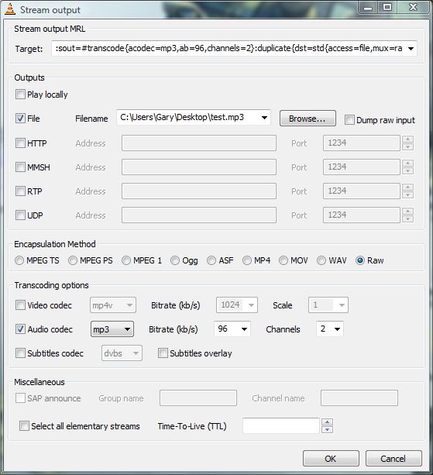Image resolution: width=433 pixels, height=475 pixels.
Task: Open the Audio codec mp3 dropdown
Action: [112, 329]
